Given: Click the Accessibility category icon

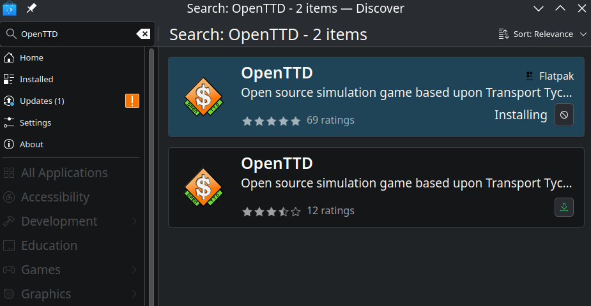Looking at the screenshot, I should coord(9,197).
